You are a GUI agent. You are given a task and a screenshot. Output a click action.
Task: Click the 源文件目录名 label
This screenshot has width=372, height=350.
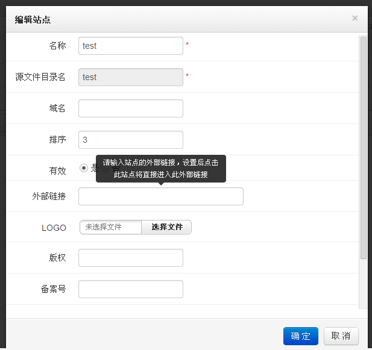40,77
